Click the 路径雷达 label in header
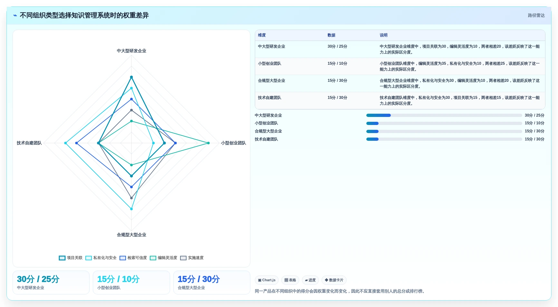 tap(536, 15)
